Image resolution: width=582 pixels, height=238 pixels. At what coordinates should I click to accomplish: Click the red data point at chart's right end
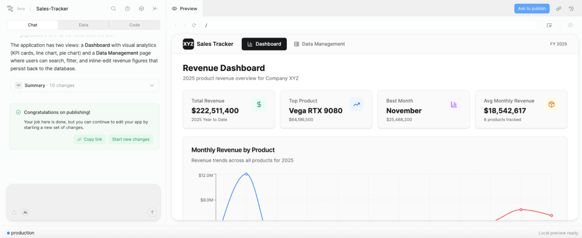[552, 215]
